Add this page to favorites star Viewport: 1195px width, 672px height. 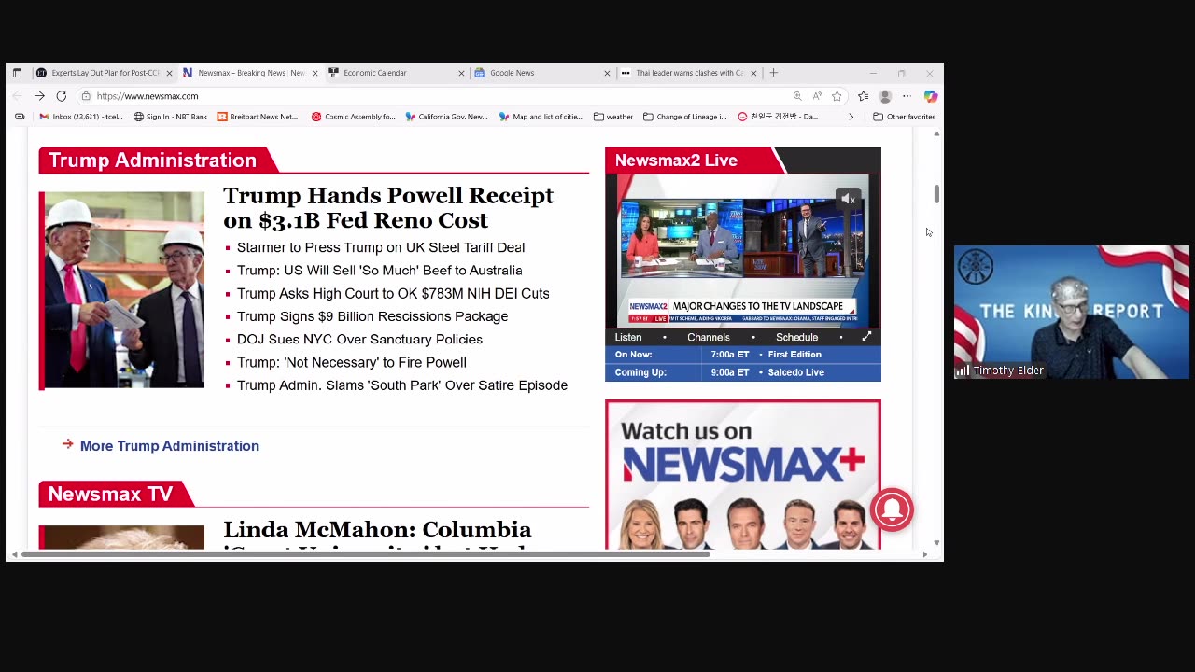836,96
